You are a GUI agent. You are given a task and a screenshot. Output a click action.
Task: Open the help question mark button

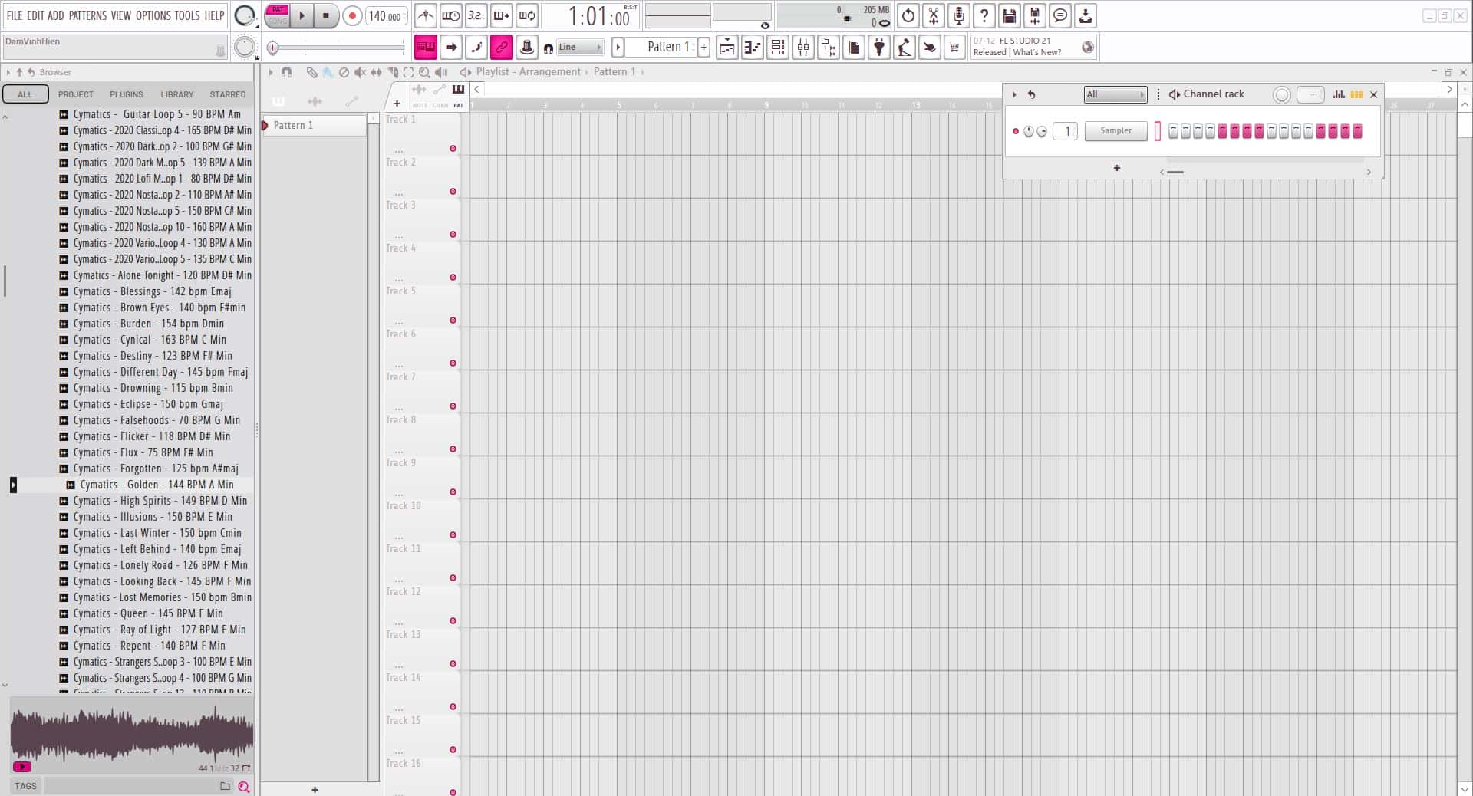(984, 15)
